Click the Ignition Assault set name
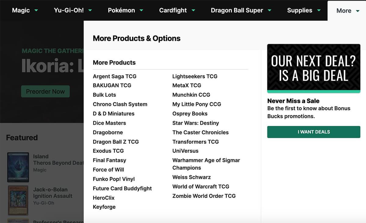The image size is (366, 223). tap(53, 196)
